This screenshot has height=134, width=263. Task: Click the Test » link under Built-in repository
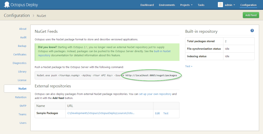(x=189, y=66)
